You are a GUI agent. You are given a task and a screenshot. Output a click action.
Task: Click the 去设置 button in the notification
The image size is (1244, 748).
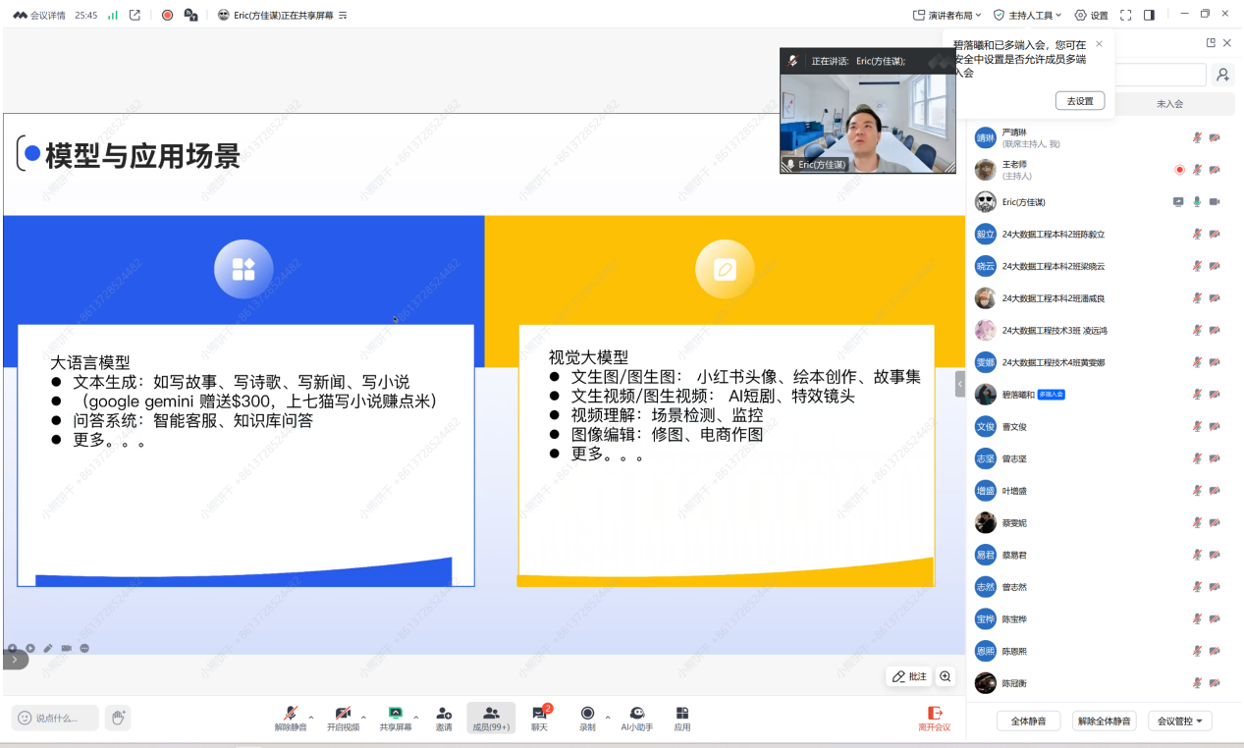pos(1079,100)
